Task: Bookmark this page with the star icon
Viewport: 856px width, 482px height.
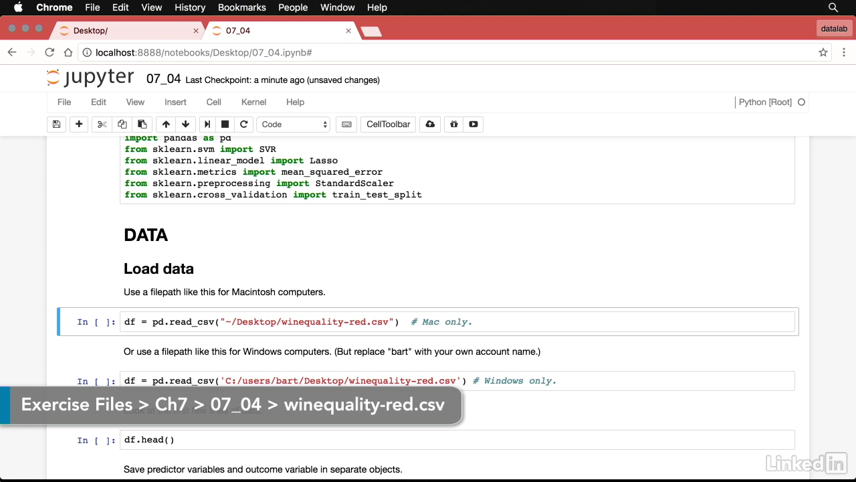Action: (x=823, y=52)
